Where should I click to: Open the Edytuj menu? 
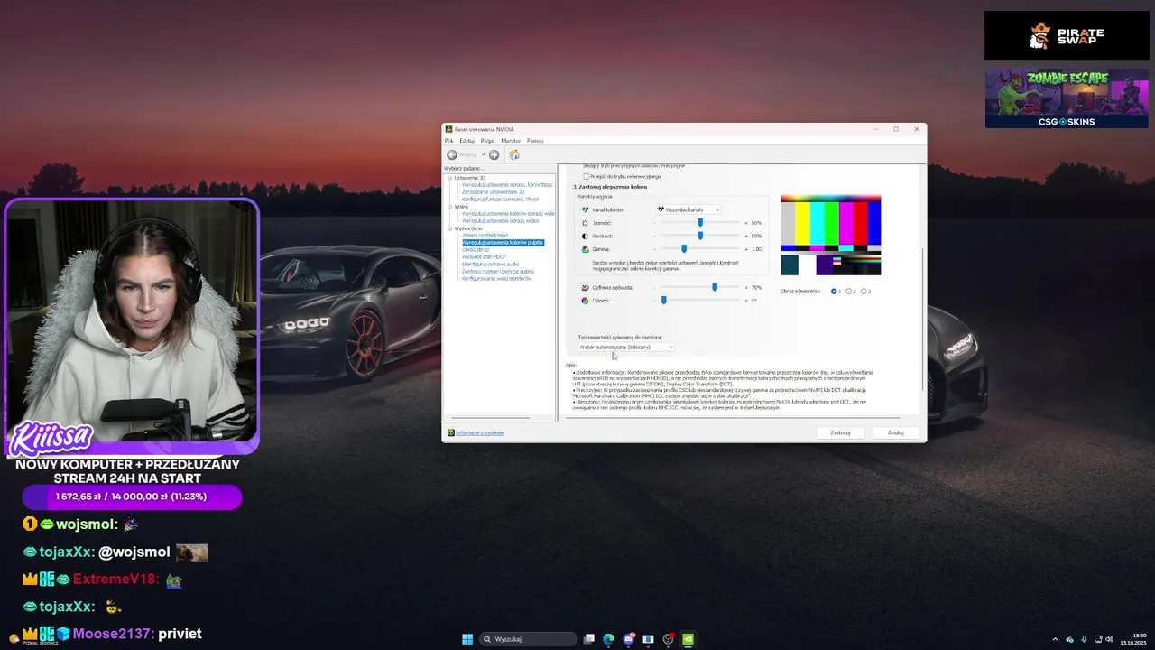467,141
